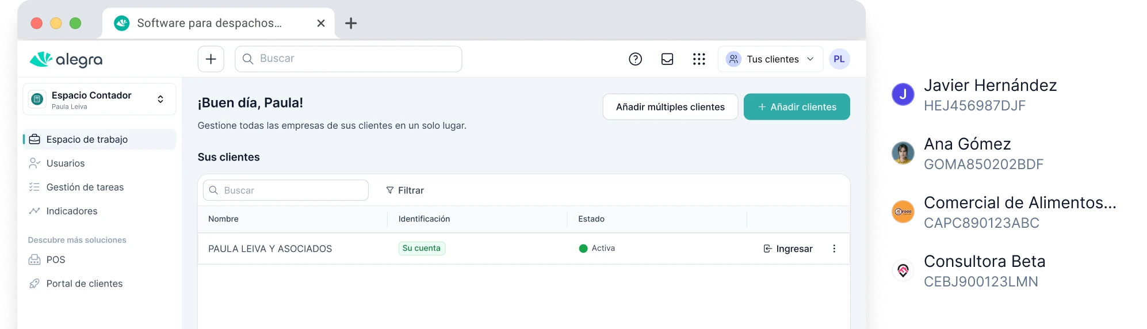
Task: Click the identifier GOMA850202BDF
Action: (984, 164)
